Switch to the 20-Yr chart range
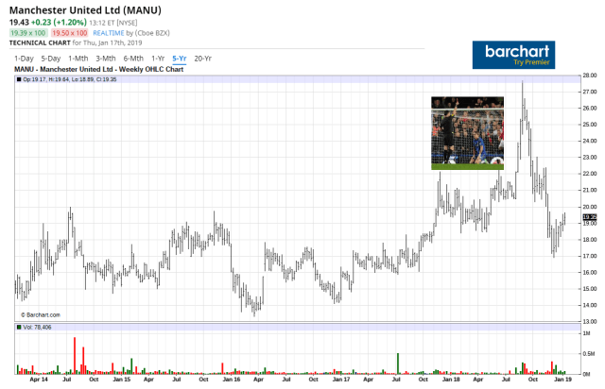Image resolution: width=605 pixels, height=389 pixels. 203,59
